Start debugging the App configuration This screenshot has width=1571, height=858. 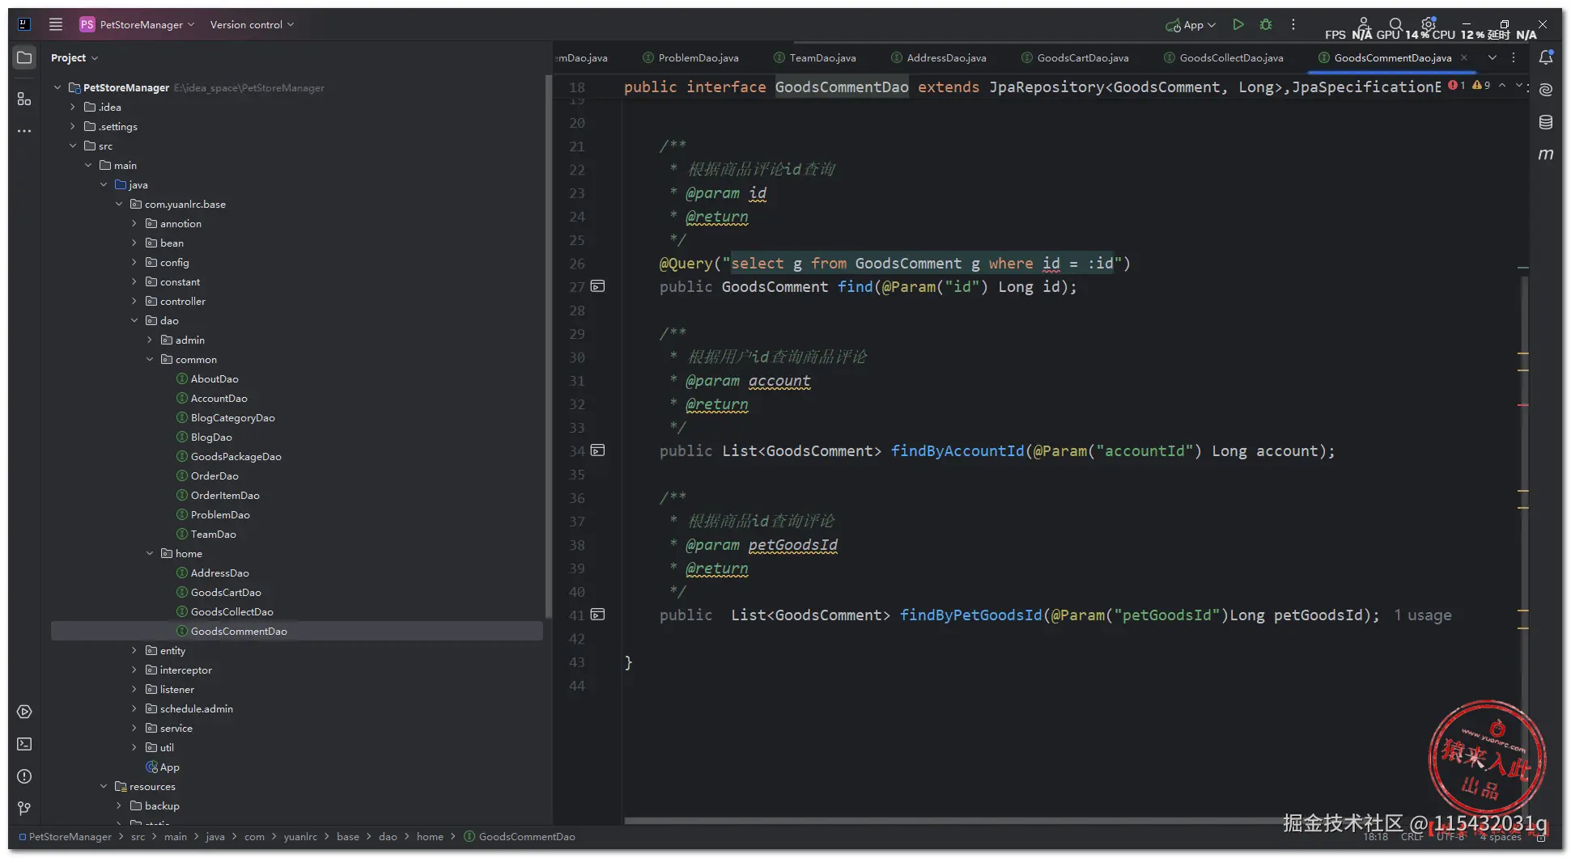pos(1266,24)
